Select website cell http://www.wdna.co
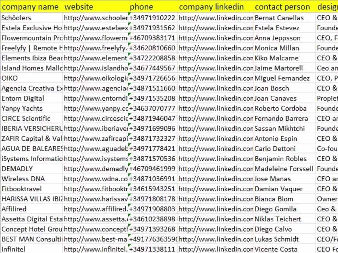Screen dimensions: 338x253 (x=96, y=179)
